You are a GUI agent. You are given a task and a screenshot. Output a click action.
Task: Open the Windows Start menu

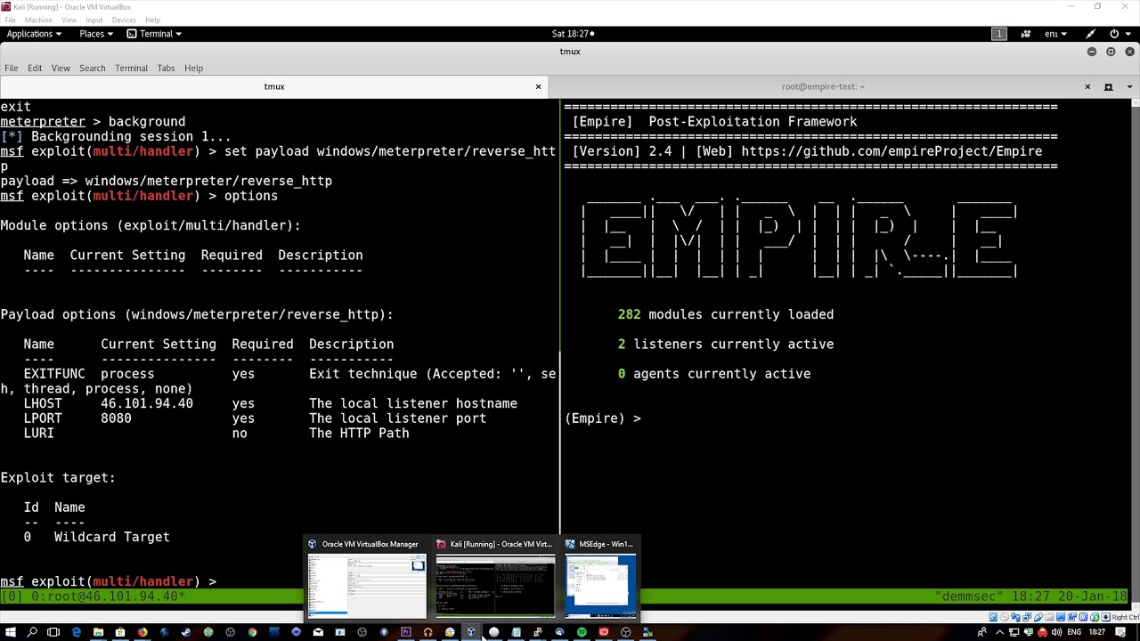10,632
